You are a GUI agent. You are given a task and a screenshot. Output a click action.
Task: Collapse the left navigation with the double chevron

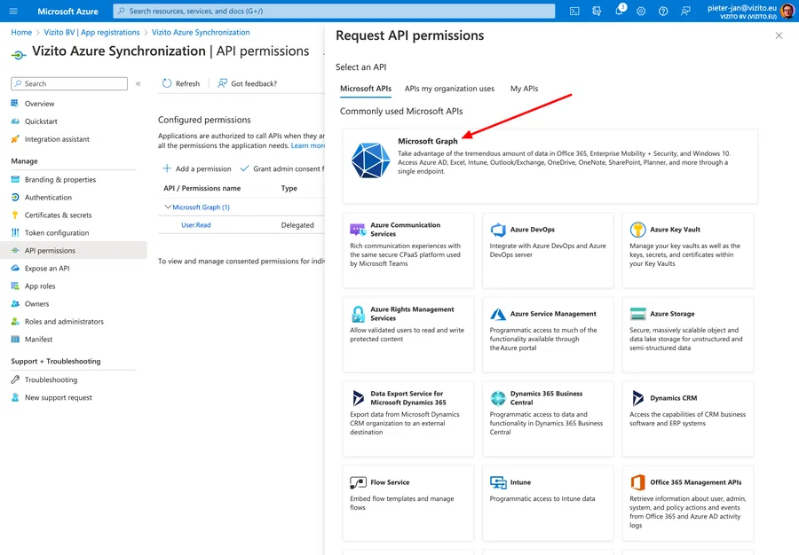pyautogui.click(x=138, y=82)
